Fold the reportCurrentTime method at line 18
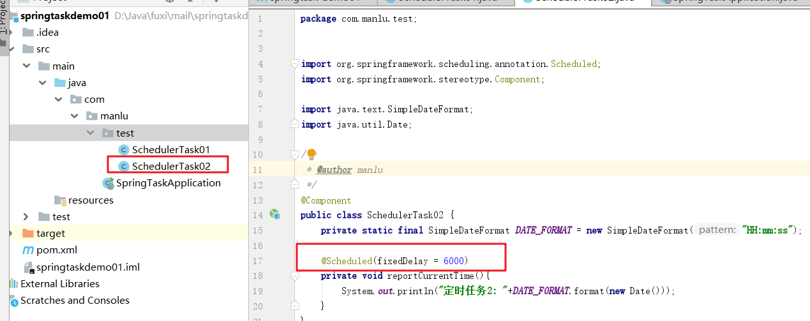Viewport: 810px width, 321px height. tap(294, 276)
